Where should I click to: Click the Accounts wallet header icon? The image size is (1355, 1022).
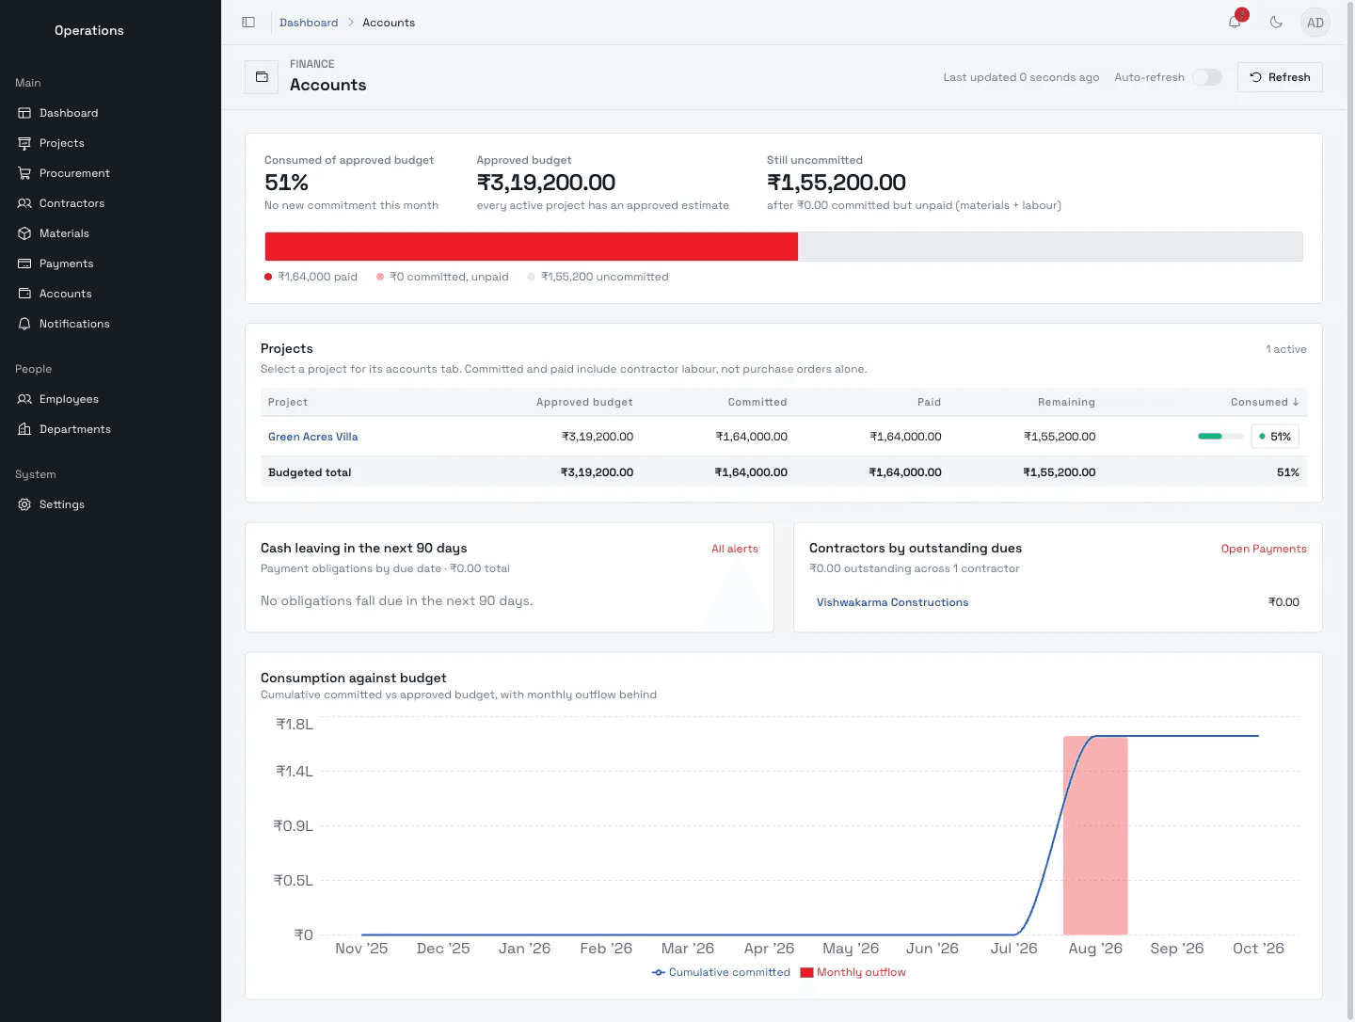[x=262, y=77]
